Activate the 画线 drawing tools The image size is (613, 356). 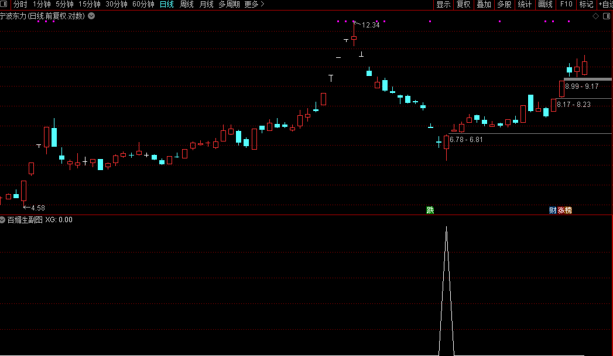[545, 4]
